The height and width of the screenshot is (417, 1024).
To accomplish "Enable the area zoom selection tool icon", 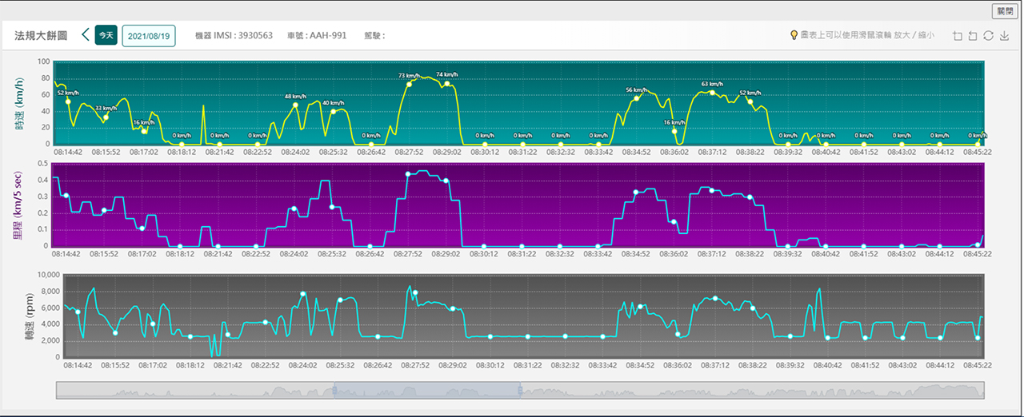I will [x=958, y=36].
